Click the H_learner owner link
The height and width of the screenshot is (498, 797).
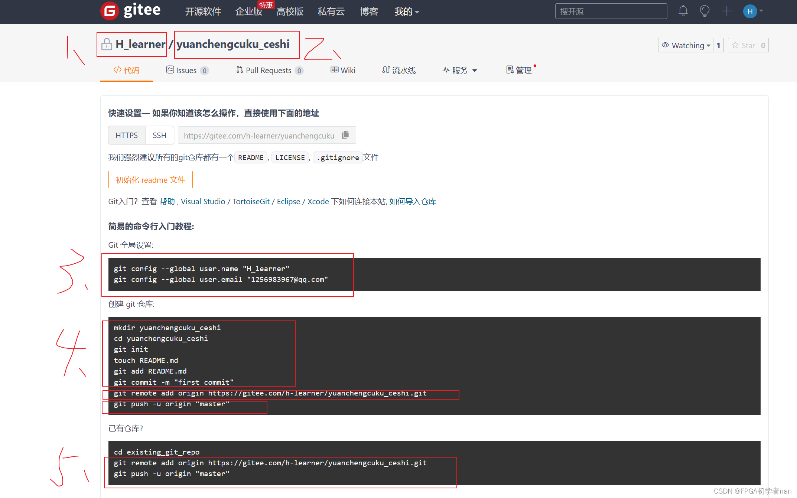click(x=140, y=44)
